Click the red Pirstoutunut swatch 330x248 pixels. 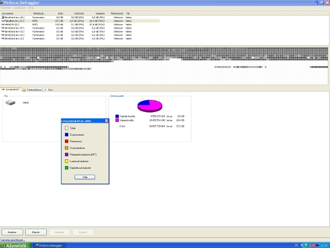[67, 141]
